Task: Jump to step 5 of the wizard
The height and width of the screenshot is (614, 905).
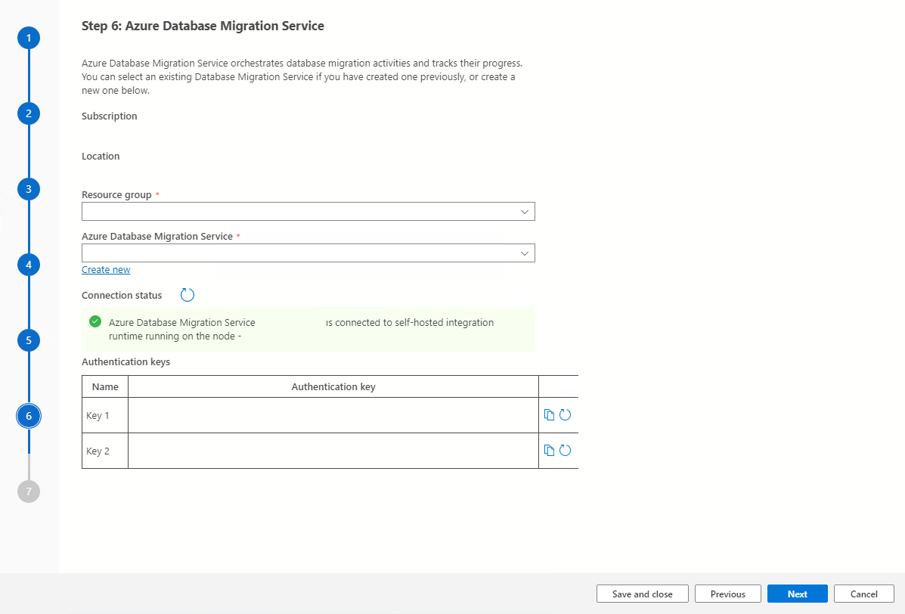Action: pyautogui.click(x=28, y=340)
